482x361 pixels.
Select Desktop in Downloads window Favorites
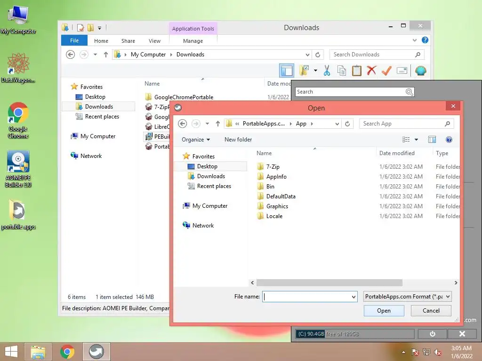[x=95, y=97]
